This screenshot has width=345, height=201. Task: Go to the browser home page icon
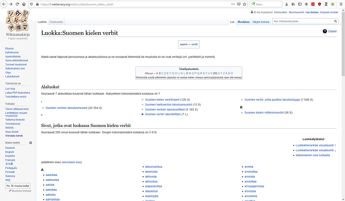25,4
